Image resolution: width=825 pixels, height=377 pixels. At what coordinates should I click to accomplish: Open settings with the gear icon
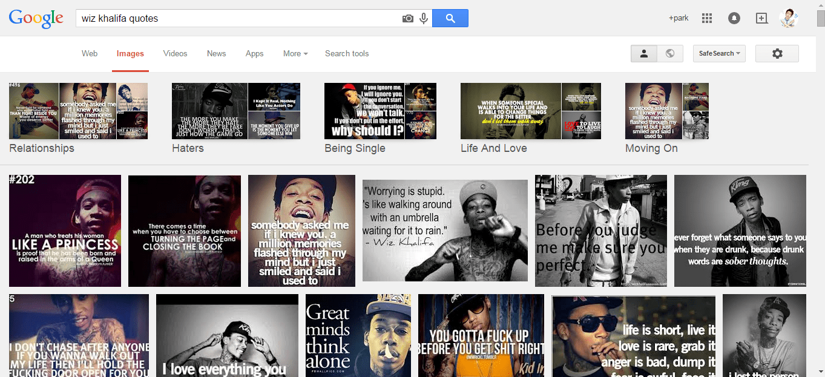[x=777, y=53]
